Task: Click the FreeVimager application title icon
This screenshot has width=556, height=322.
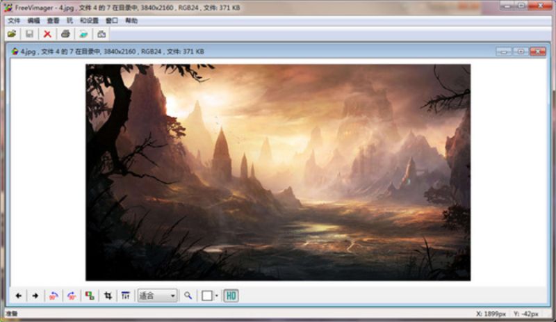Action: tap(8, 8)
